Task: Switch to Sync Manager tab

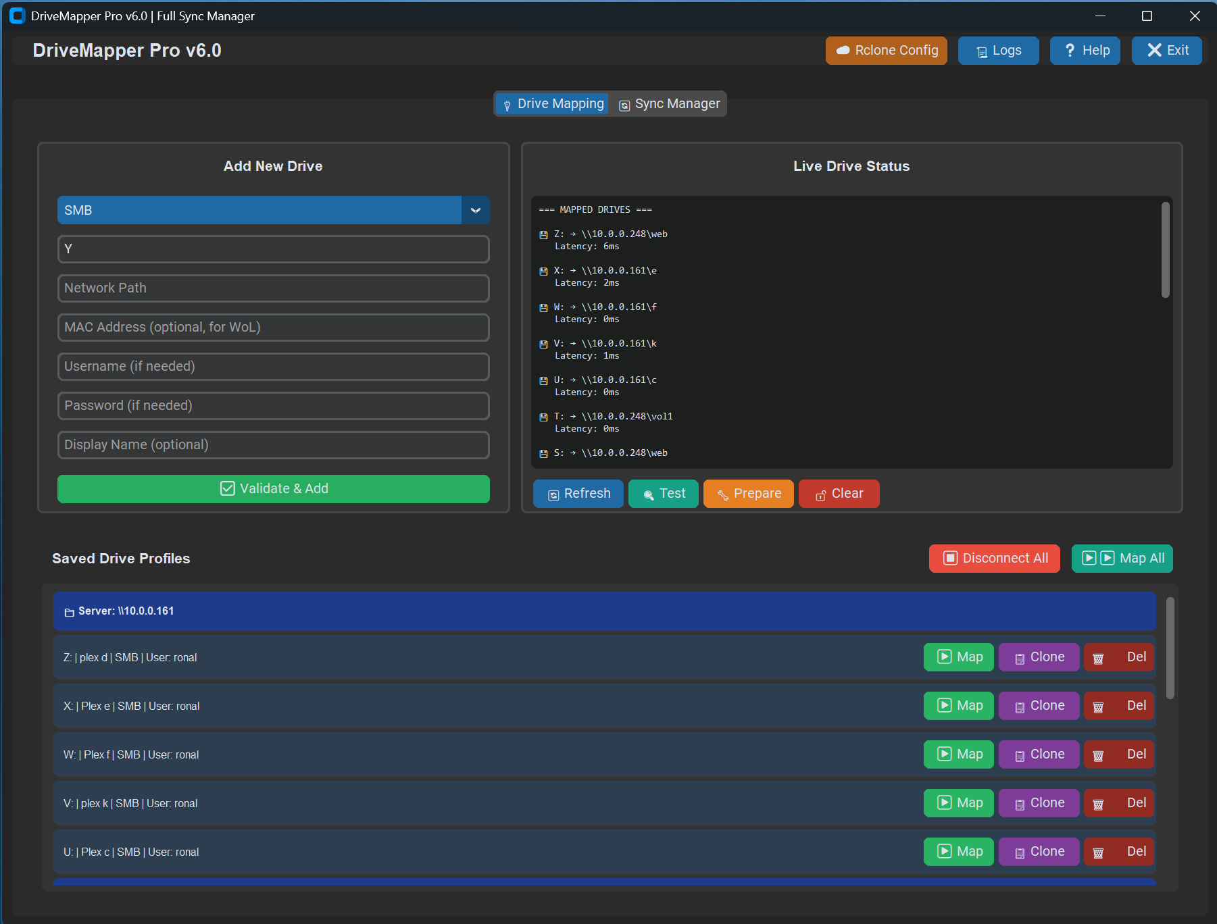Action: (x=669, y=104)
